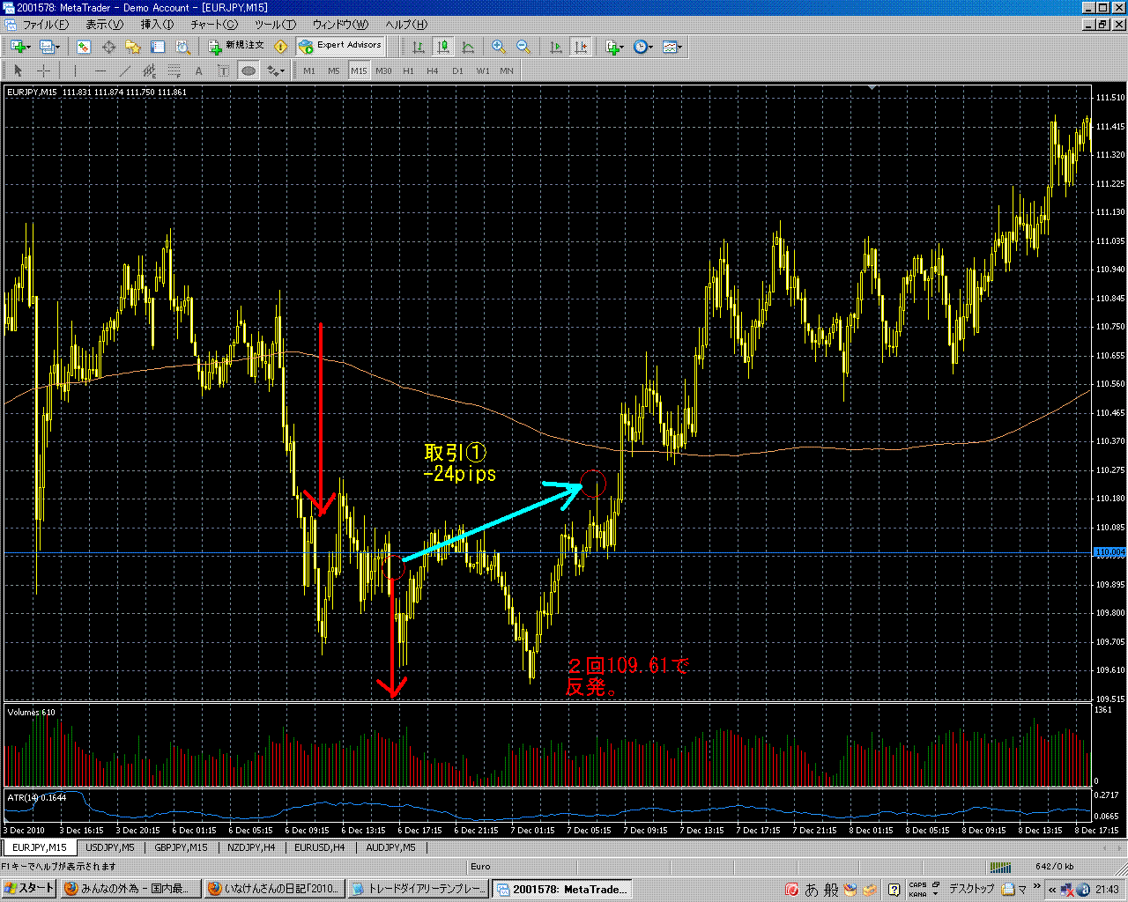Open the Firefox みんなの外為 taskbar window
The width and height of the screenshot is (1128, 902).
point(130,889)
